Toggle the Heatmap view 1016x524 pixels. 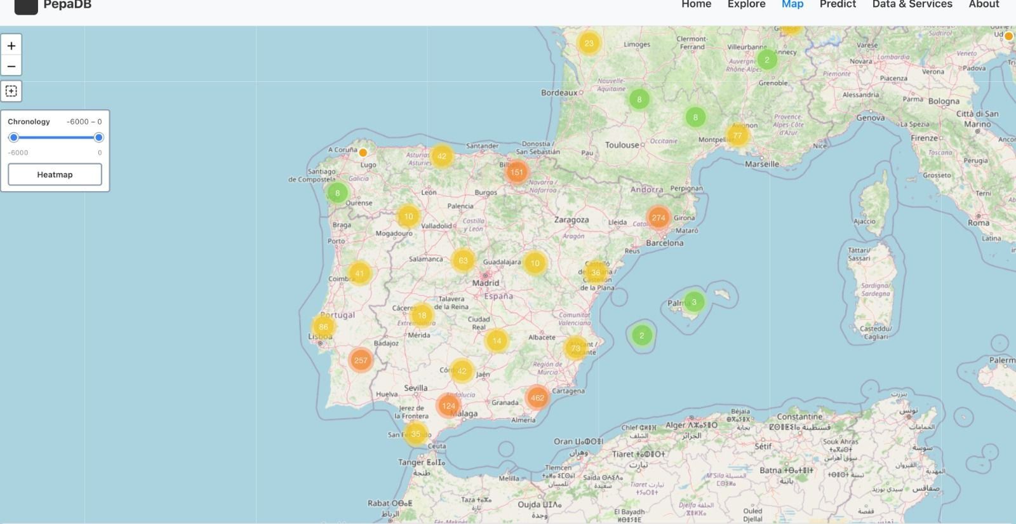(x=55, y=175)
